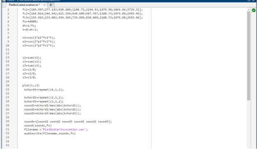Click the vertical scrollbar thumb
The image size is (257, 149).
pyautogui.click(x=248, y=55)
